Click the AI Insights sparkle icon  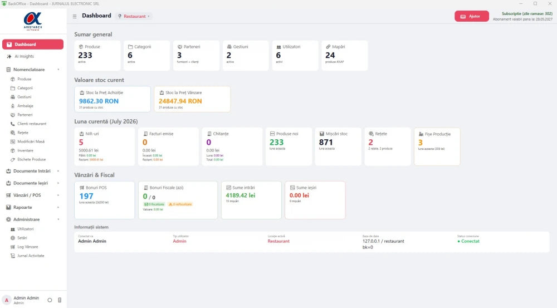pos(9,56)
